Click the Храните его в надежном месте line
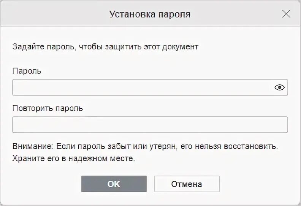This screenshot has width=301, height=206. click(74, 158)
